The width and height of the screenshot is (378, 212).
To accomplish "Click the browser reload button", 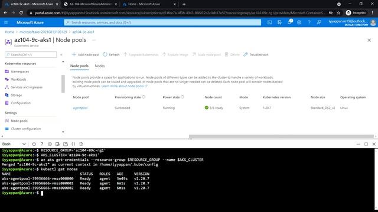I will tap(21, 13).
